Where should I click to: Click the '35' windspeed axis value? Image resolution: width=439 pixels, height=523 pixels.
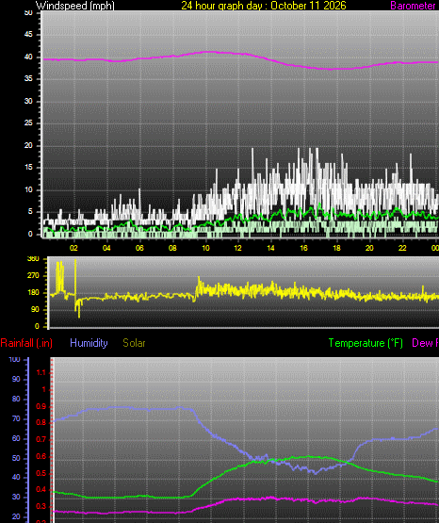coord(28,79)
